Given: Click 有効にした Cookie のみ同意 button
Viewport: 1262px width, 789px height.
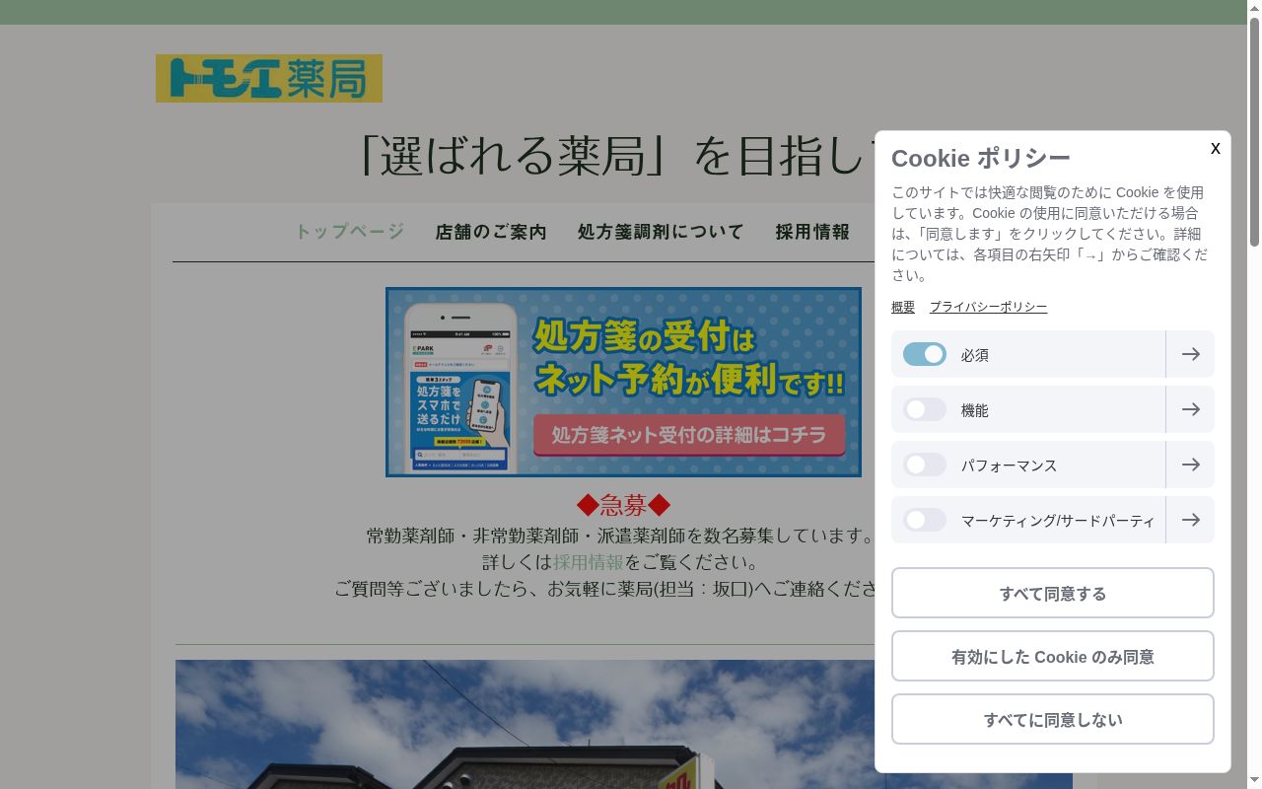Looking at the screenshot, I should tap(1053, 656).
